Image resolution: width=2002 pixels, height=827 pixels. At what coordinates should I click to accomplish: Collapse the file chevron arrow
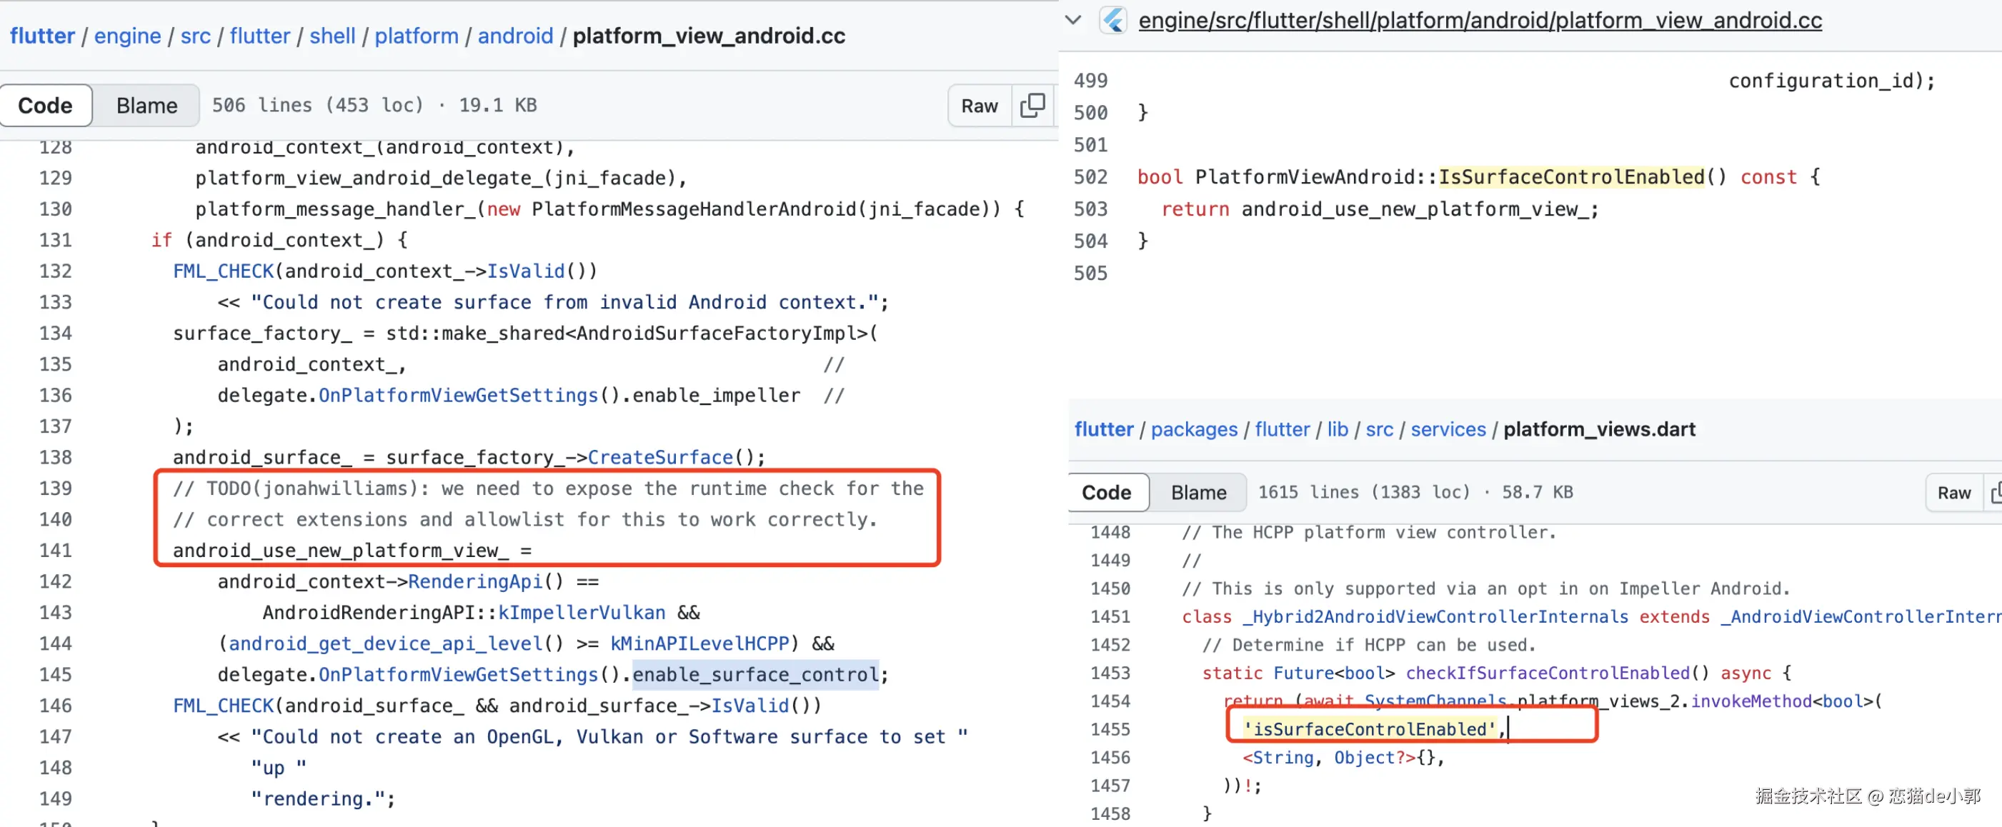pos(1073,21)
